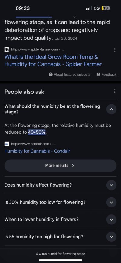Screen dimensions: 121x263
Task: Expand 'Is 30% humidity too low for flowering?'
Action: [111, 202]
